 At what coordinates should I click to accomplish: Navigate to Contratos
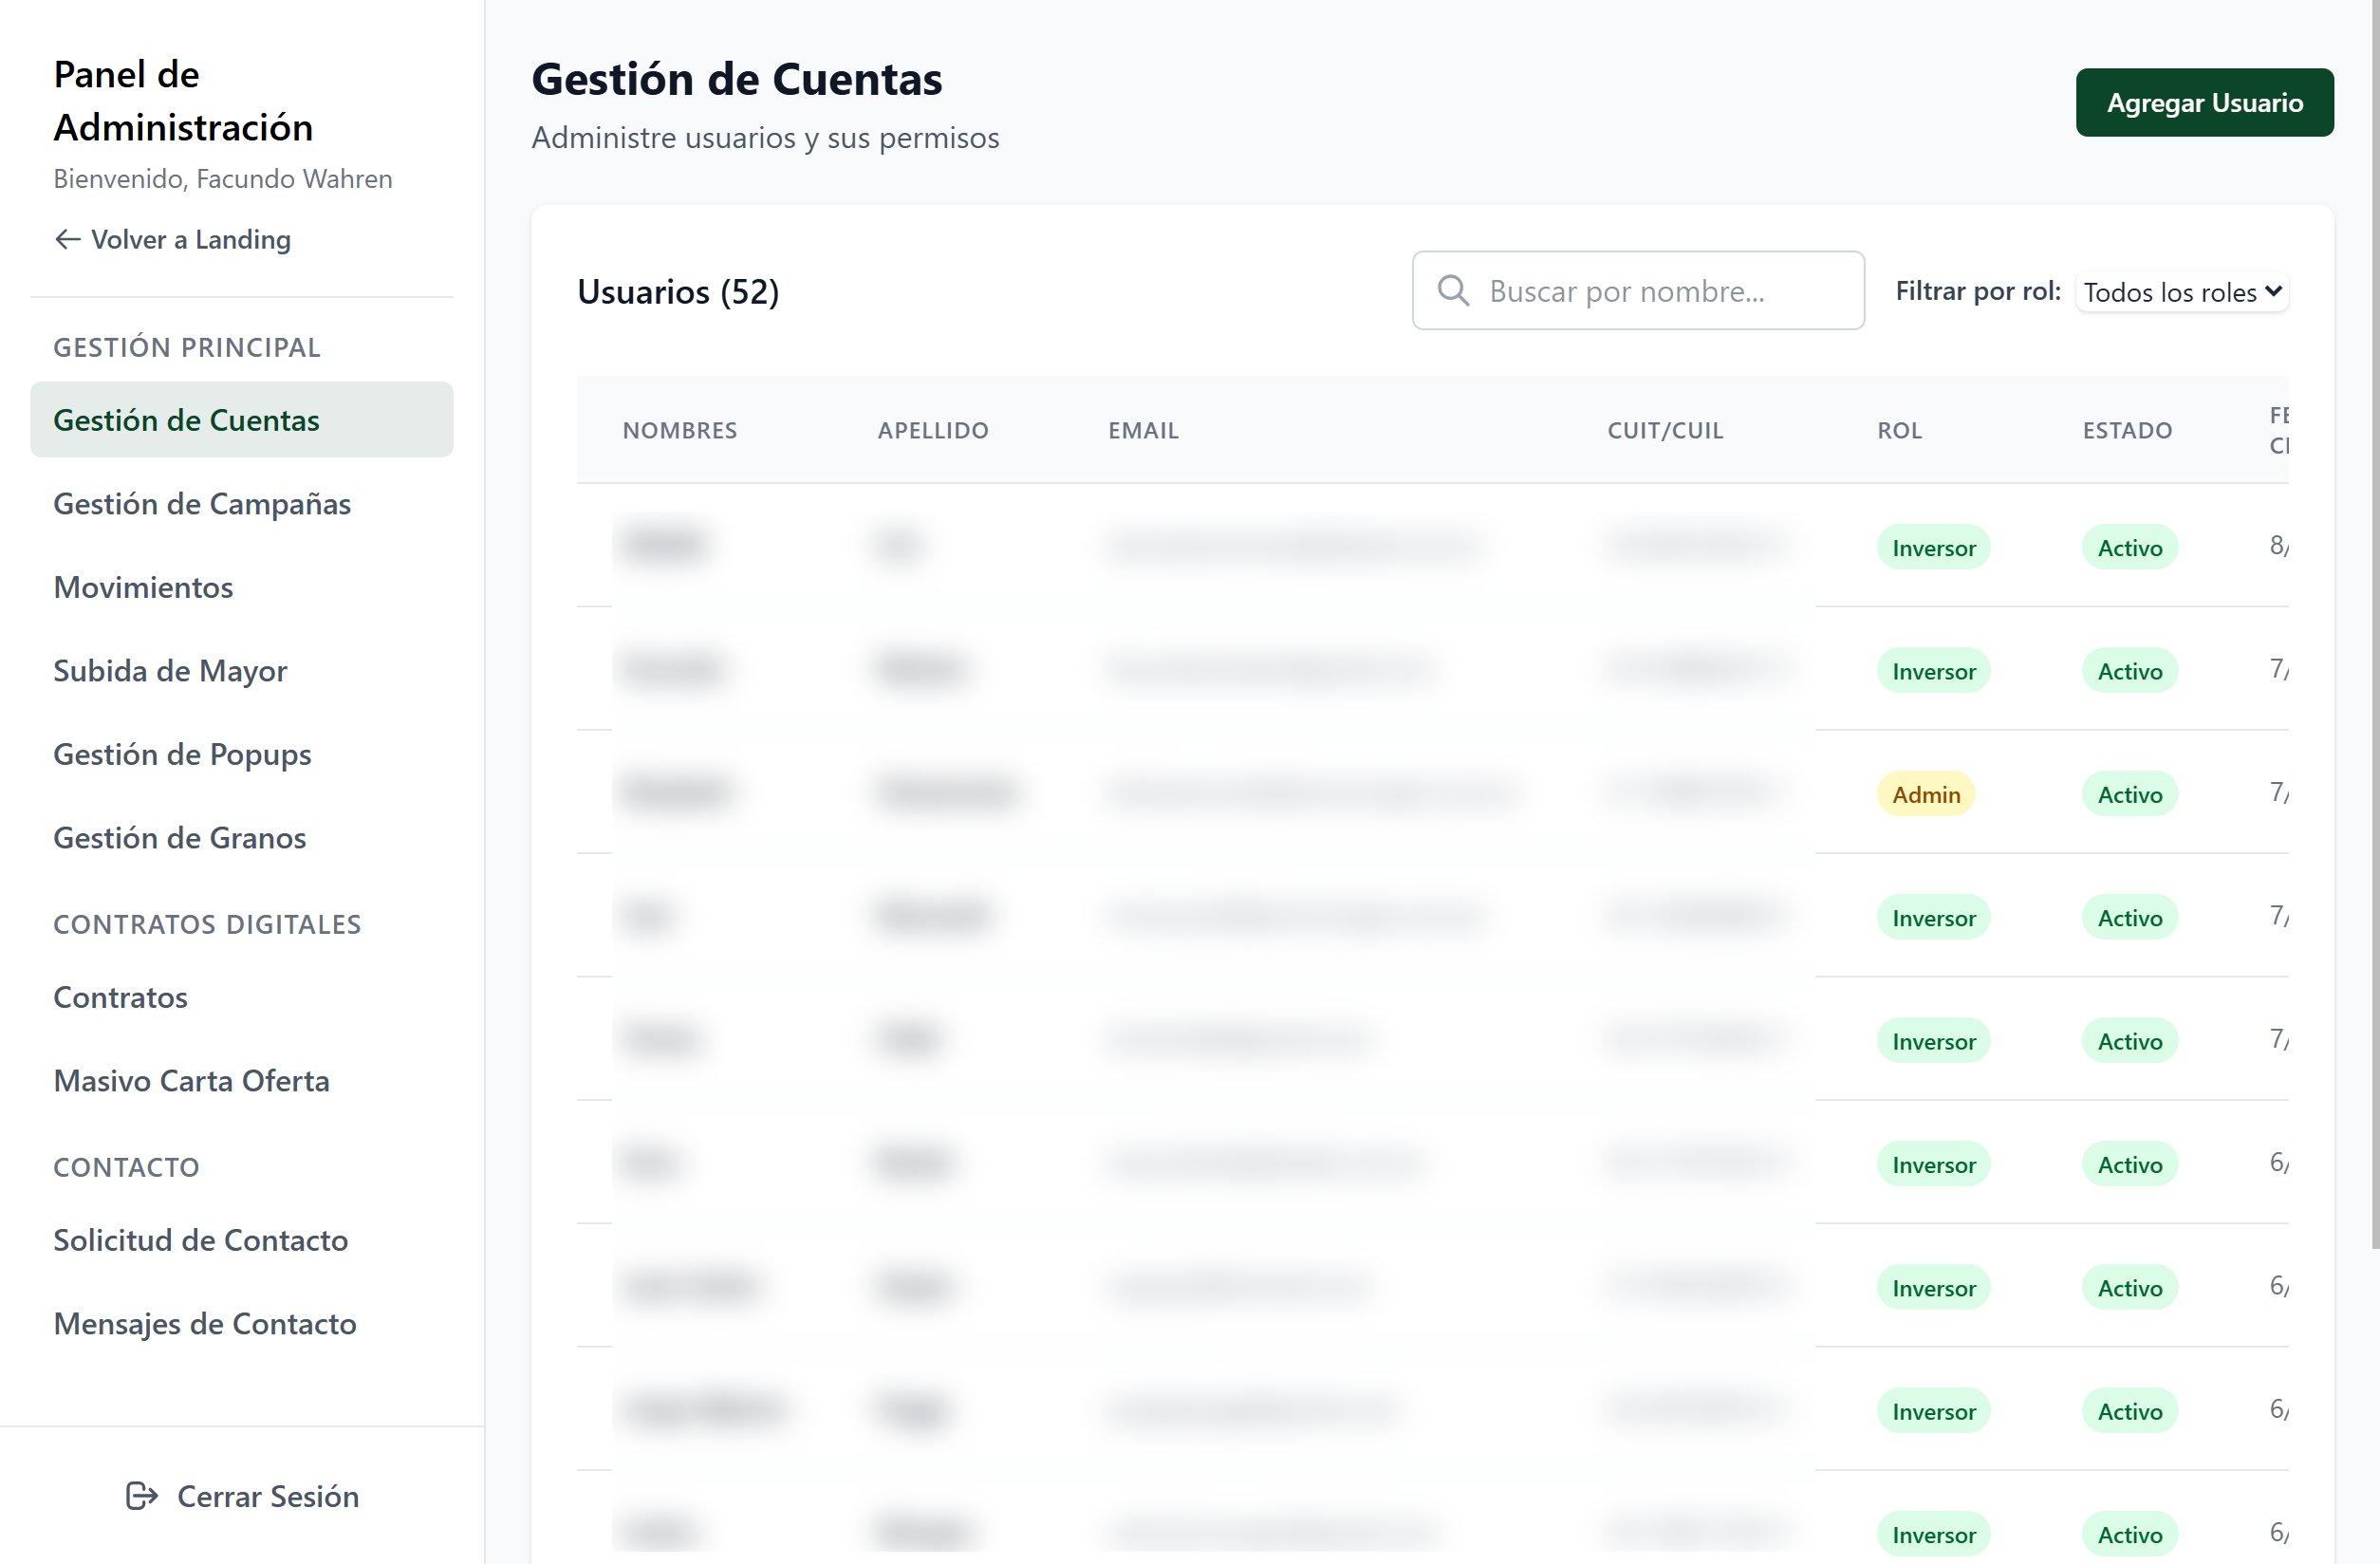tap(120, 997)
